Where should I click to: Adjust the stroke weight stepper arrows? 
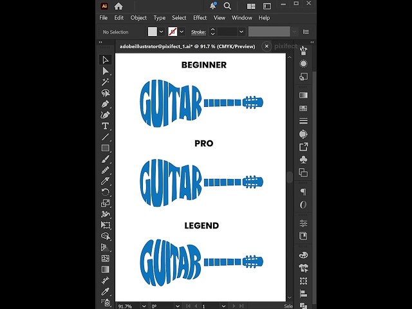[x=213, y=32]
